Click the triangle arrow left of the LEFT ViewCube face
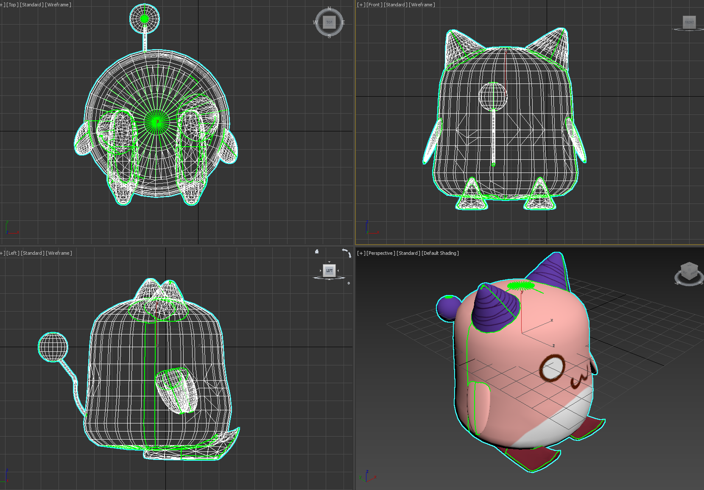The height and width of the screenshot is (490, 704). tap(321, 271)
